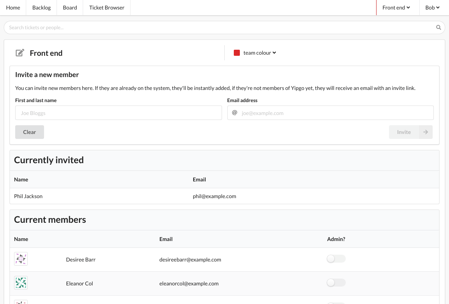The height and width of the screenshot is (304, 449).
Task: Click the Front end team title
Action: pos(46,53)
